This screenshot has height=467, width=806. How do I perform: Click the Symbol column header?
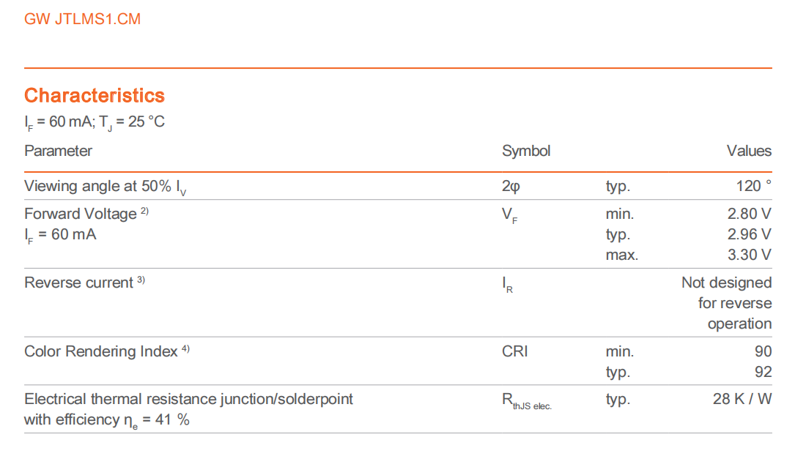click(x=526, y=151)
